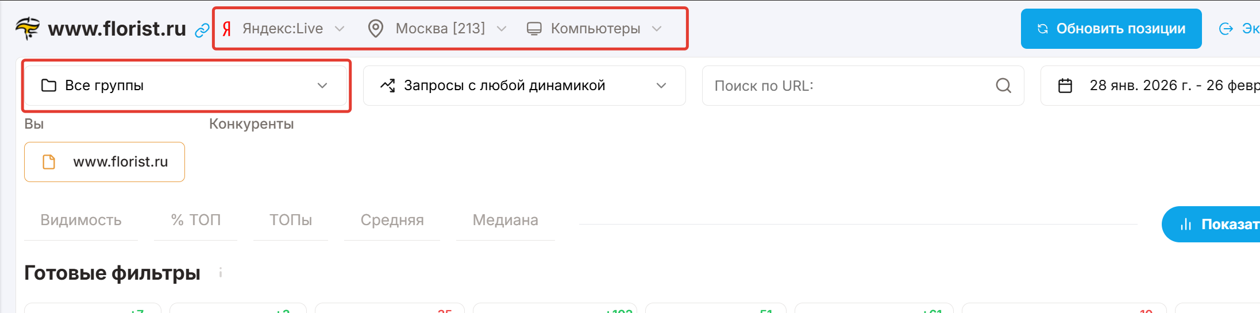Screen dimensions: 1260x313
Task: Select the % ТОП tab
Action: click(196, 220)
